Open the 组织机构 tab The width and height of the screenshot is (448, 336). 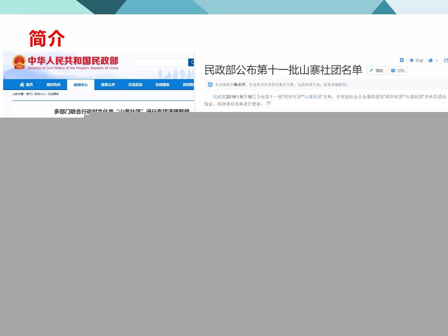(x=54, y=85)
